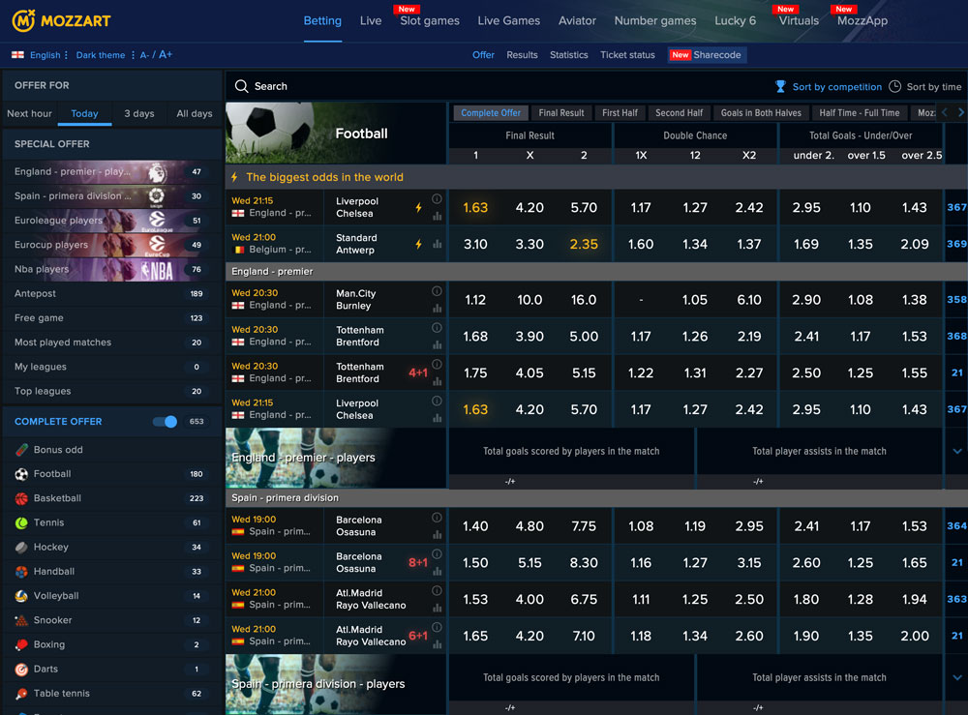Pick odds 2.35 for Antwerp win

coord(584,244)
